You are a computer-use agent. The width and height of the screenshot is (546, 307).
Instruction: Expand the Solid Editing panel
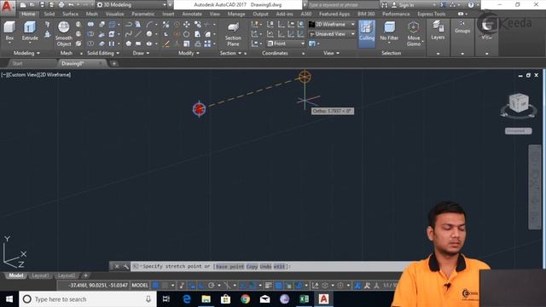pyautogui.click(x=103, y=53)
